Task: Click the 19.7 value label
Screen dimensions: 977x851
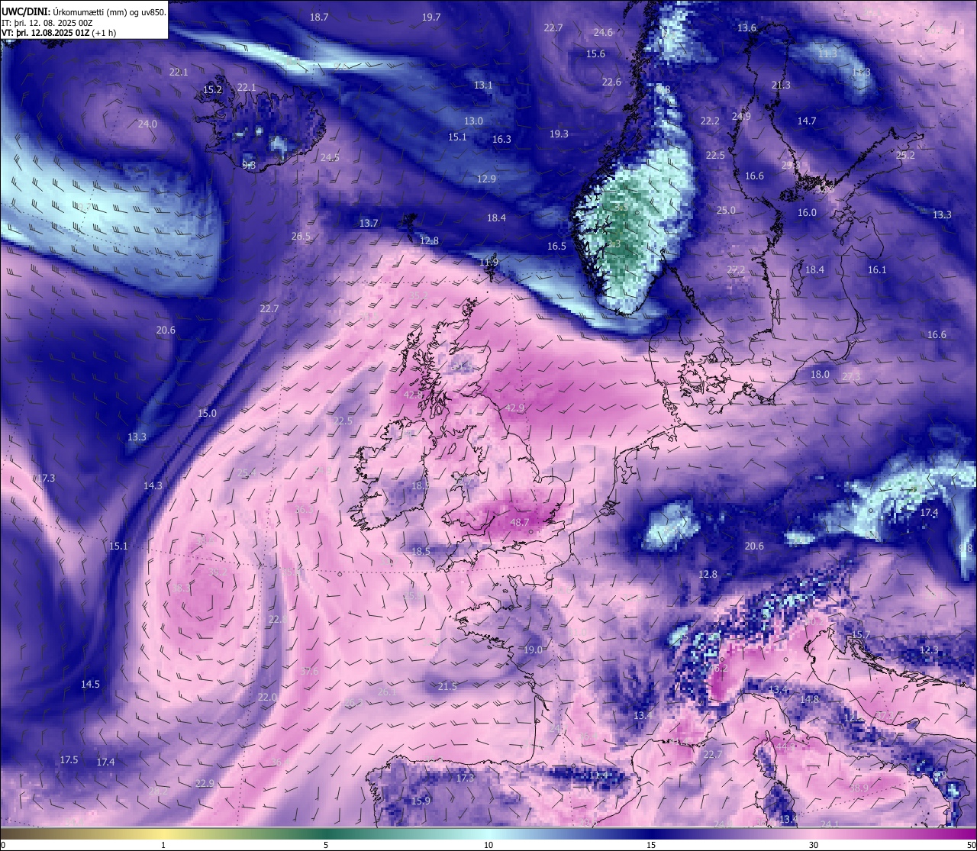Action: tap(431, 17)
